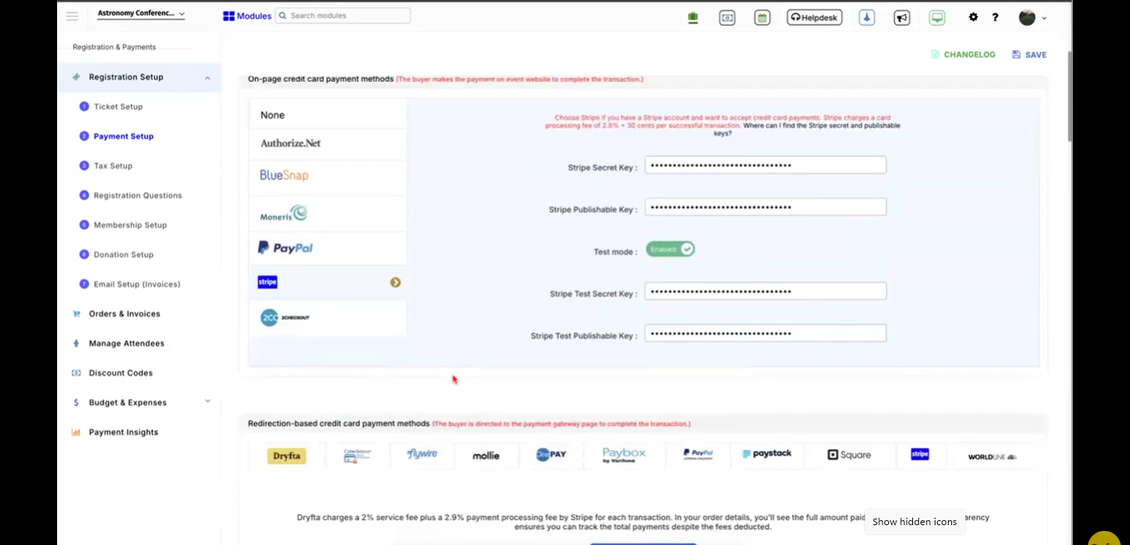Click the announcements megaphone icon

pos(902,17)
